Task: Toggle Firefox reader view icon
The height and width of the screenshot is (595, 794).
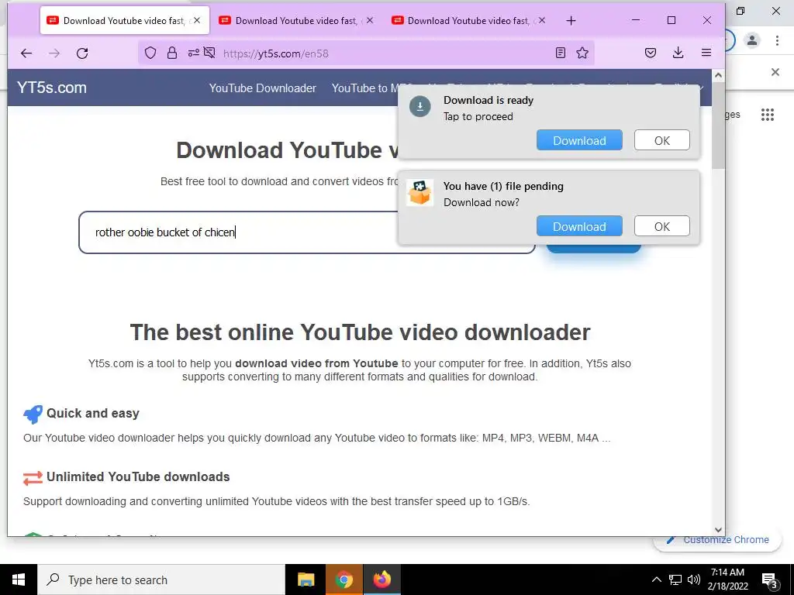Action: click(560, 53)
